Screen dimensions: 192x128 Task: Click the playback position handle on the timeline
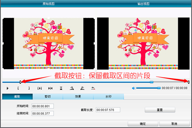(152, 82)
